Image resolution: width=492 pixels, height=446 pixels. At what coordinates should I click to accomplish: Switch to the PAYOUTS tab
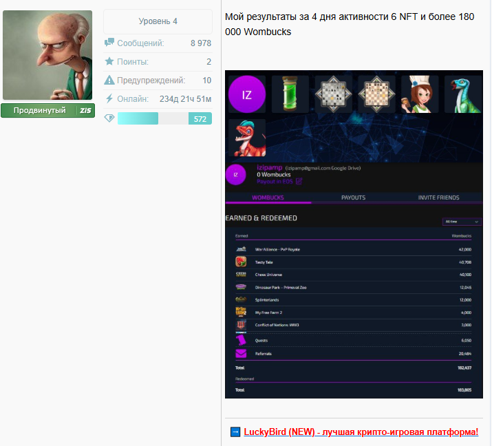(x=353, y=198)
